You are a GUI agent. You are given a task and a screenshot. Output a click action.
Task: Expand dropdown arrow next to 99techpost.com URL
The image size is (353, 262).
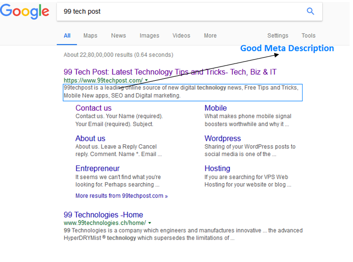coord(146,80)
